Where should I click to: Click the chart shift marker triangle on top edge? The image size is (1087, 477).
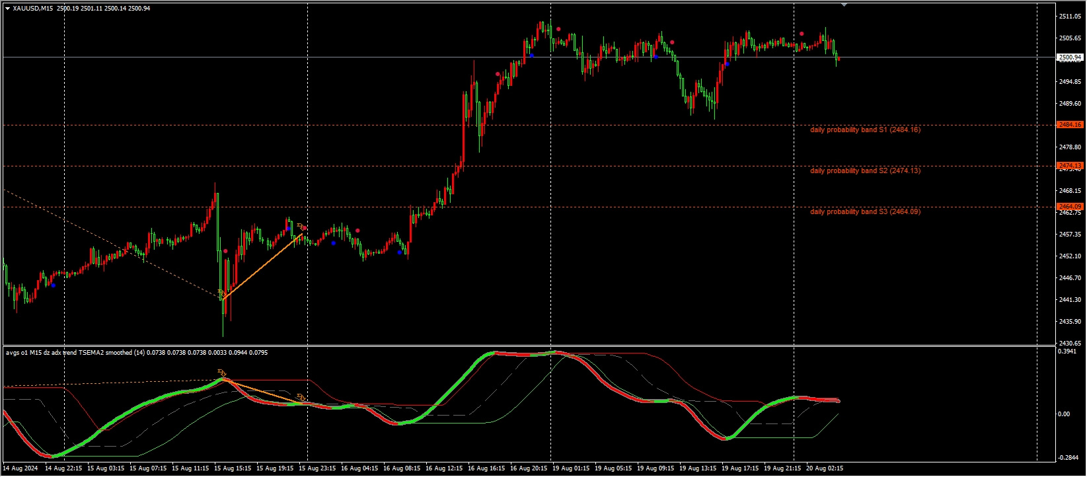click(844, 4)
